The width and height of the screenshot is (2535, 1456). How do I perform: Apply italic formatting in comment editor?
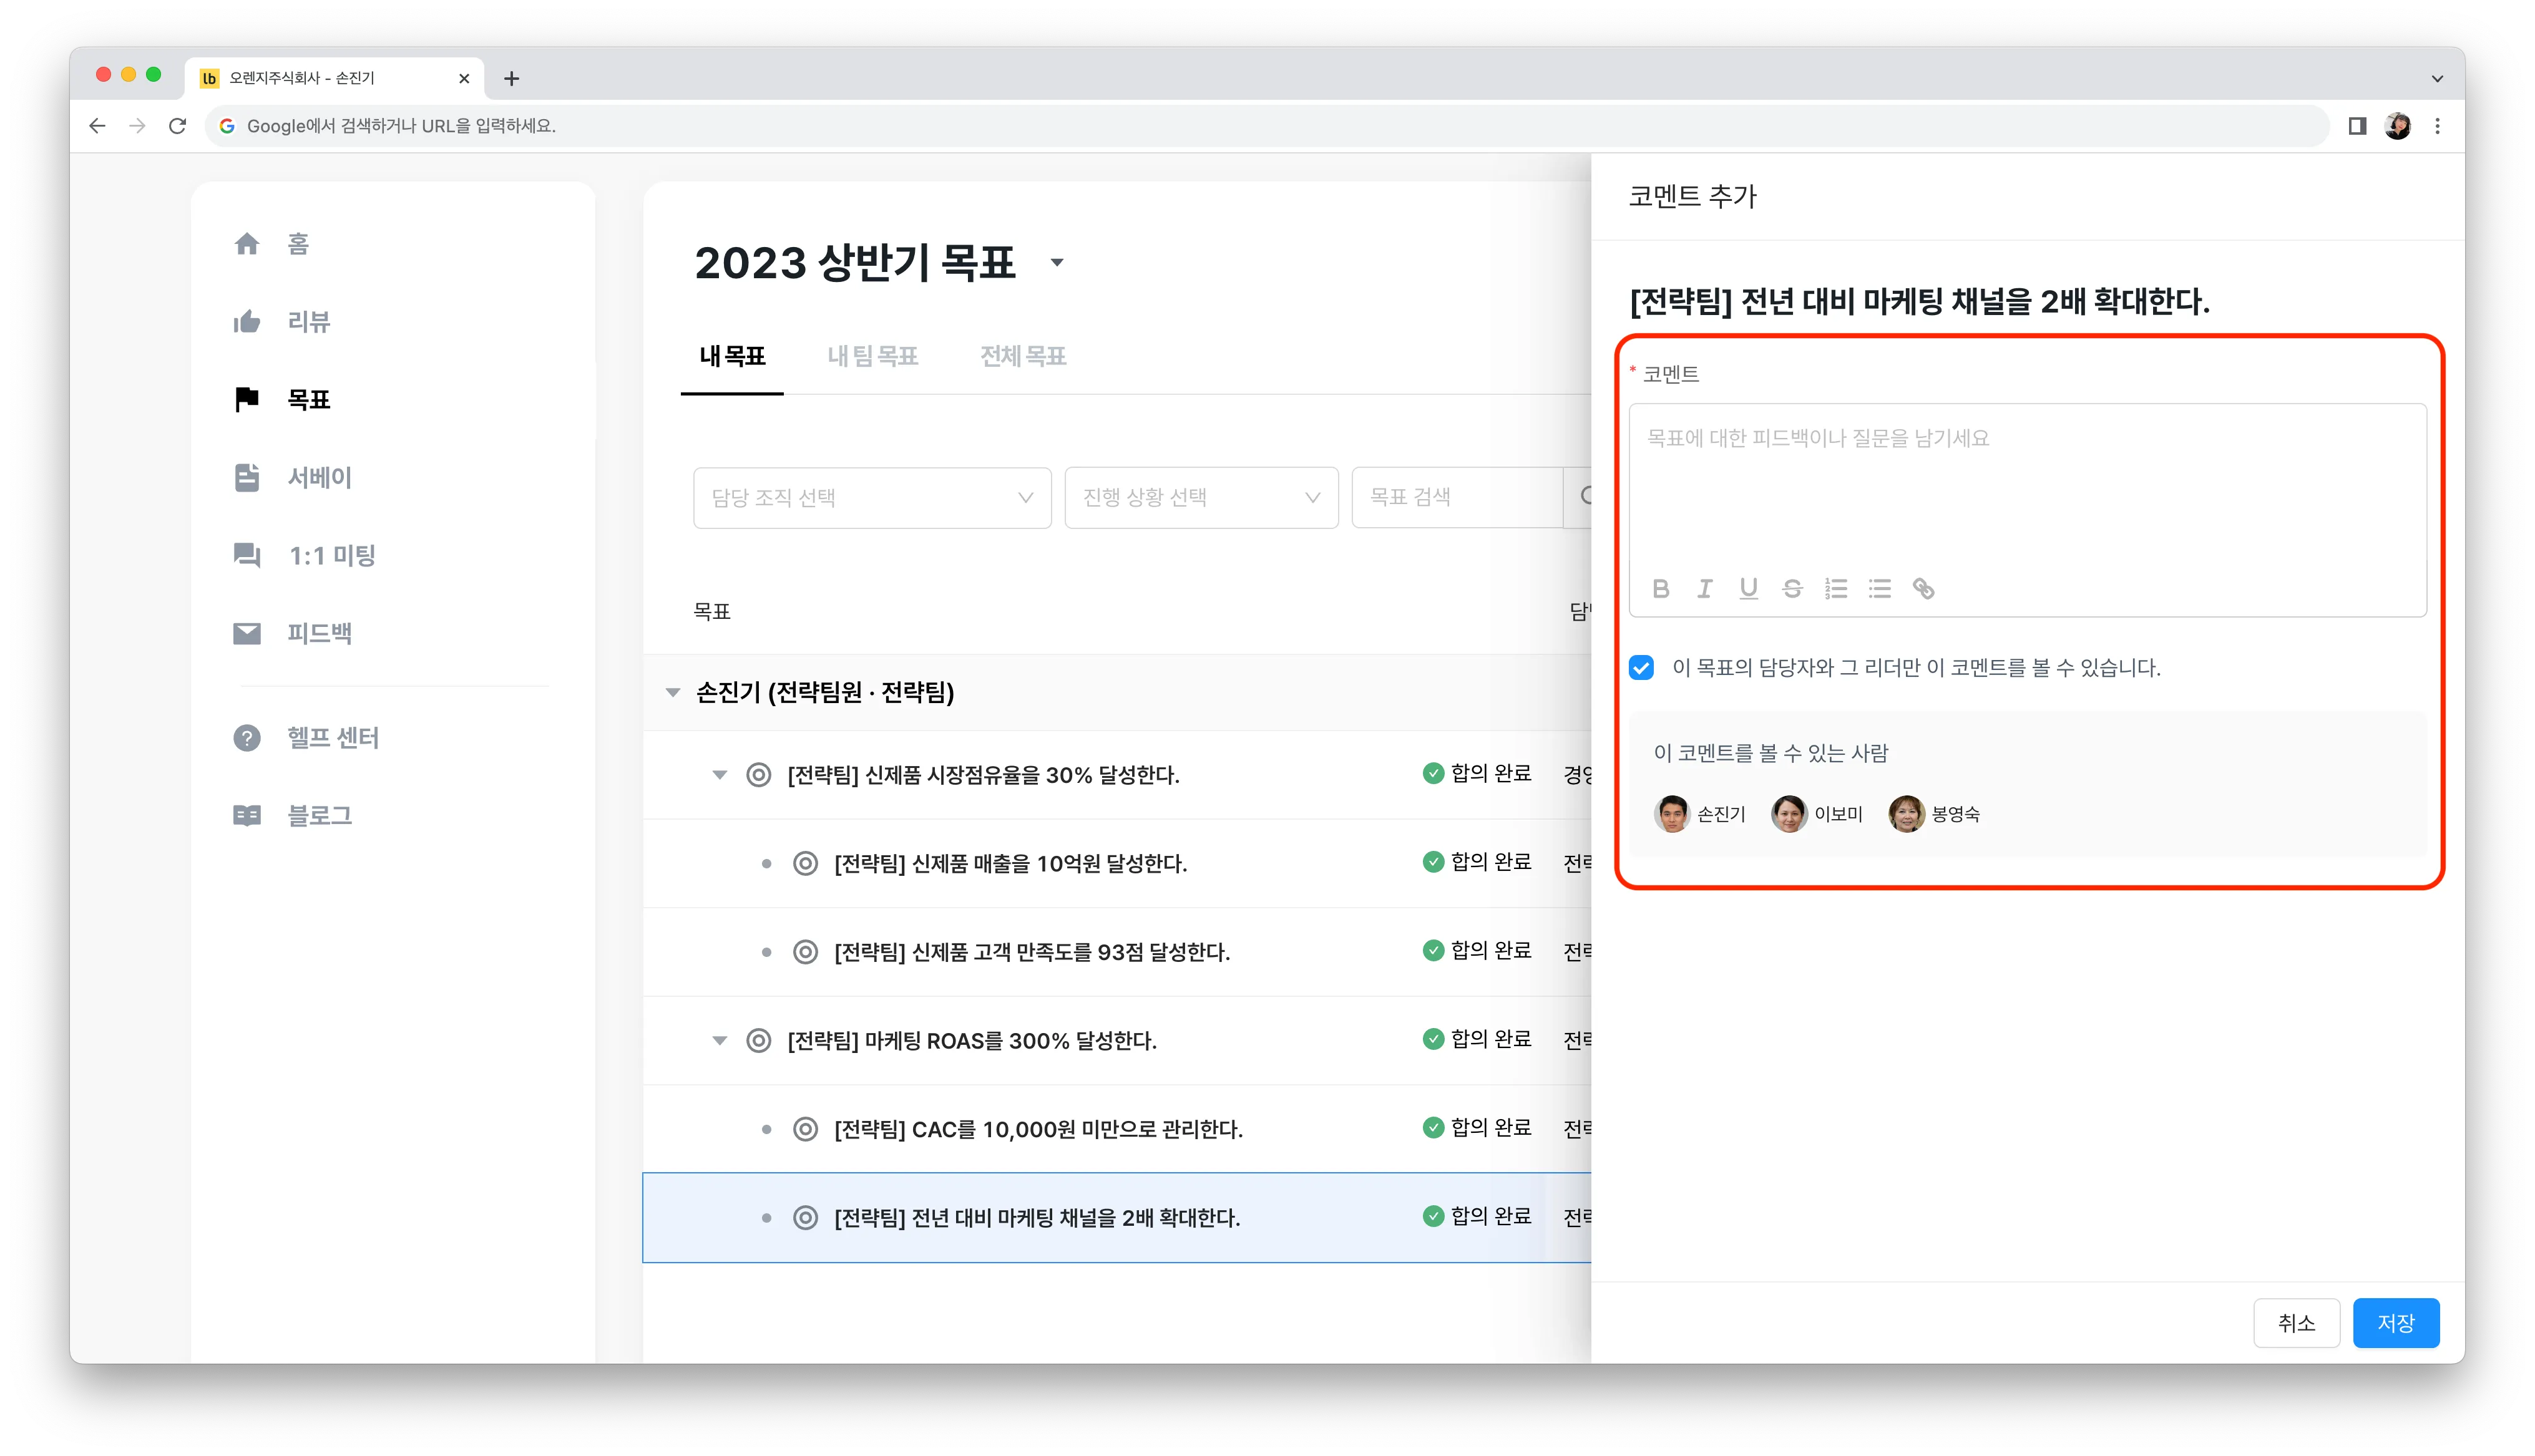(x=1705, y=589)
